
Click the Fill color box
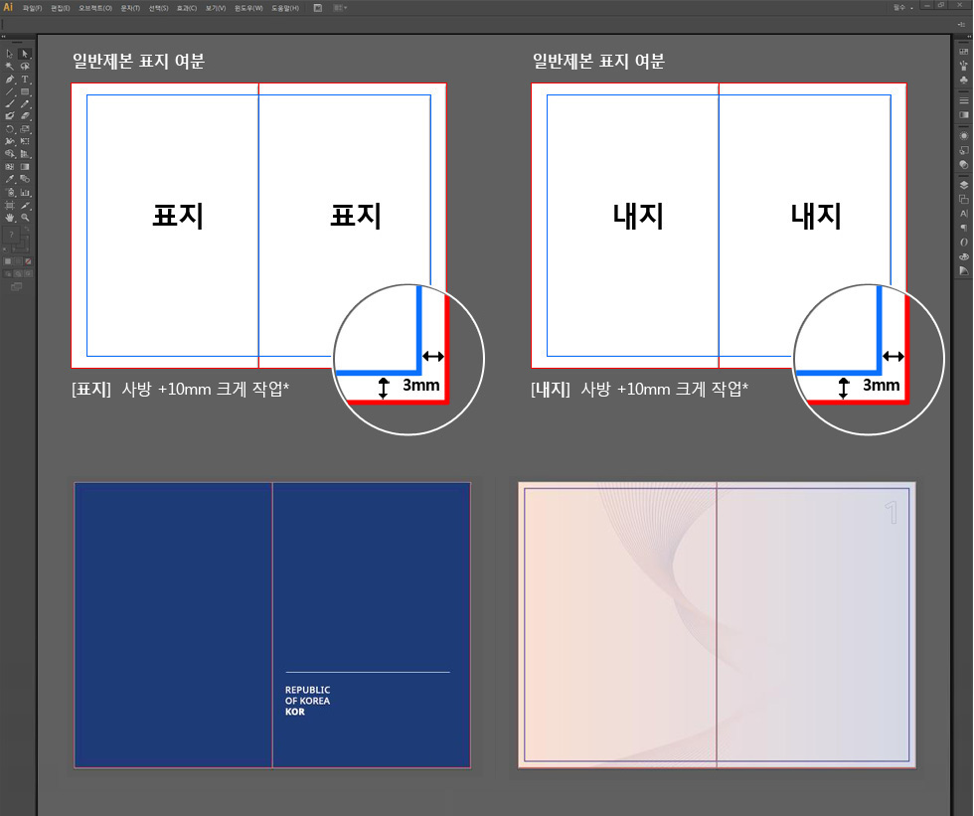(x=11, y=235)
